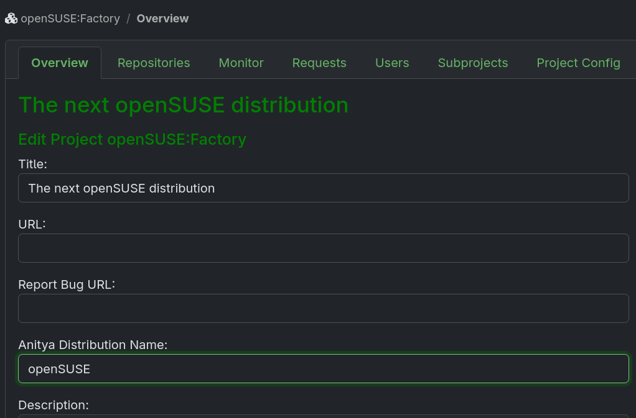The width and height of the screenshot is (636, 418).
Task: Click the "Report Bug URL:" label
Action: tap(67, 284)
